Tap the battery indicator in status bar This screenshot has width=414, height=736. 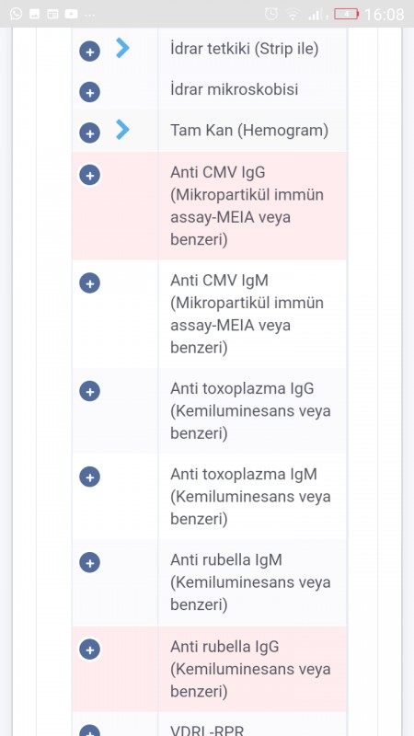click(x=347, y=14)
